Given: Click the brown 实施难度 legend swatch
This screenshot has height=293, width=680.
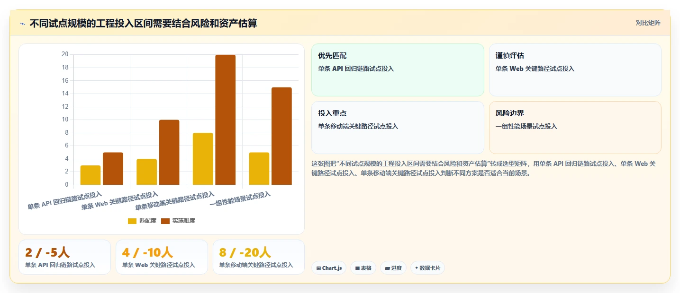Looking at the screenshot, I should click(x=165, y=221).
